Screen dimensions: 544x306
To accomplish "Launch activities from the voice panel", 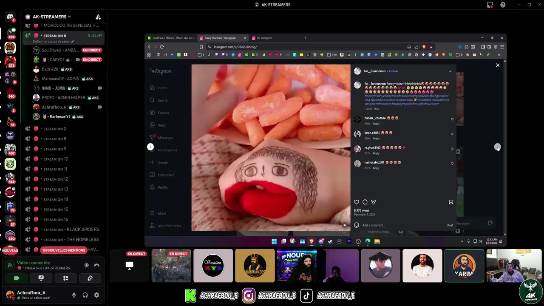I will click(65, 278).
